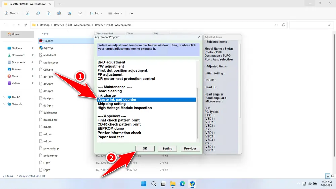This screenshot has width=336, height=189.
Task: Navigate up one folder level
Action: [26, 25]
